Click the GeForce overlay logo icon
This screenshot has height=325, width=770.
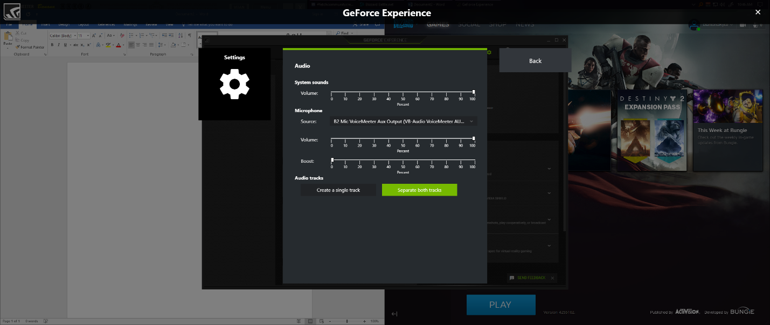(x=11, y=11)
